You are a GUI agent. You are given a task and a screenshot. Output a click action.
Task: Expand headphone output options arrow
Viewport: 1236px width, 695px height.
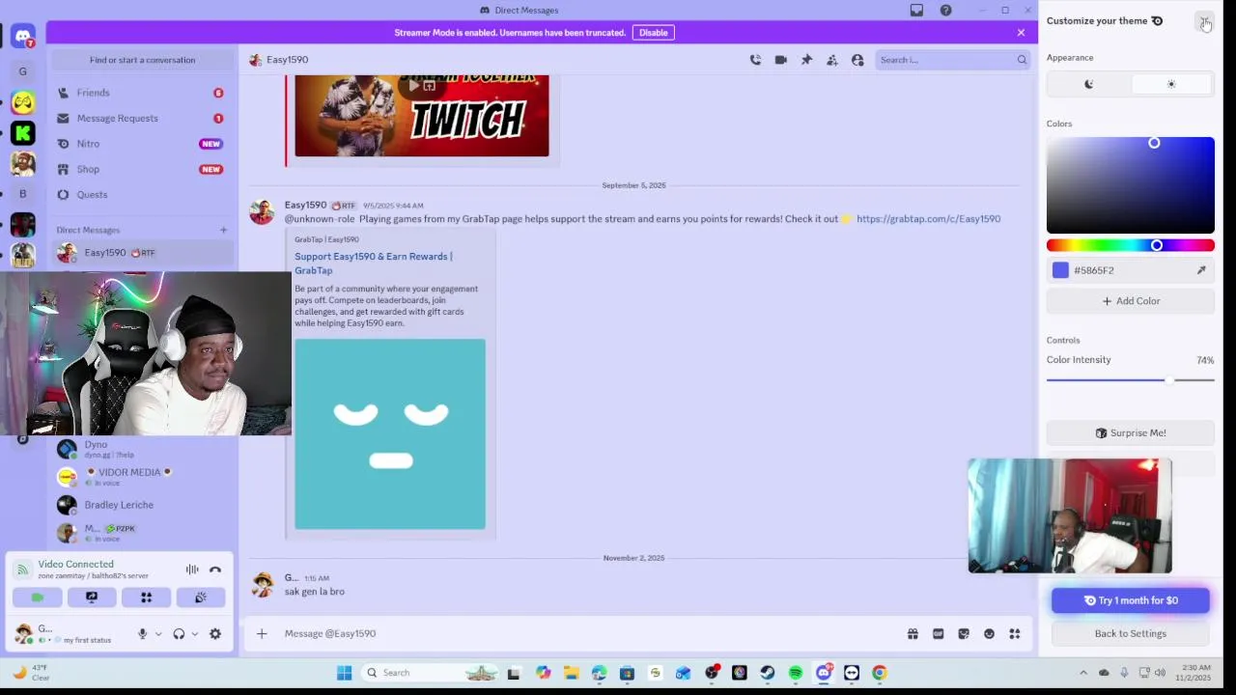point(194,634)
